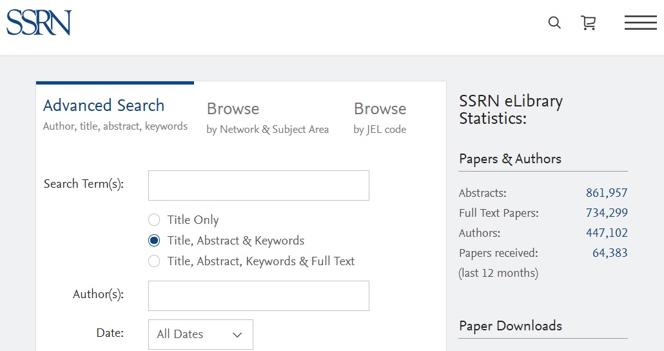This screenshot has width=664, height=351.
Task: Select the 'Date:' label
Action: point(110,333)
